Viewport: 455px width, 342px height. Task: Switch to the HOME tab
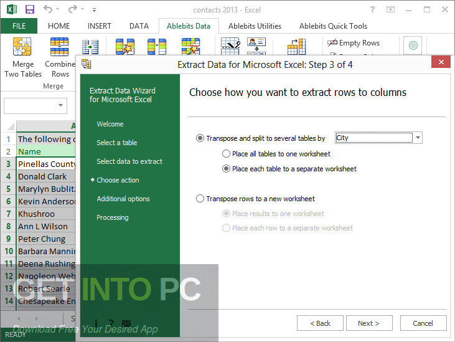point(59,26)
